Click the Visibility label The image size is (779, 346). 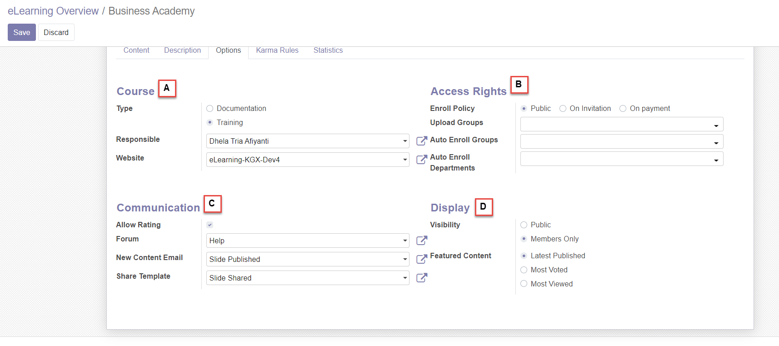(445, 225)
